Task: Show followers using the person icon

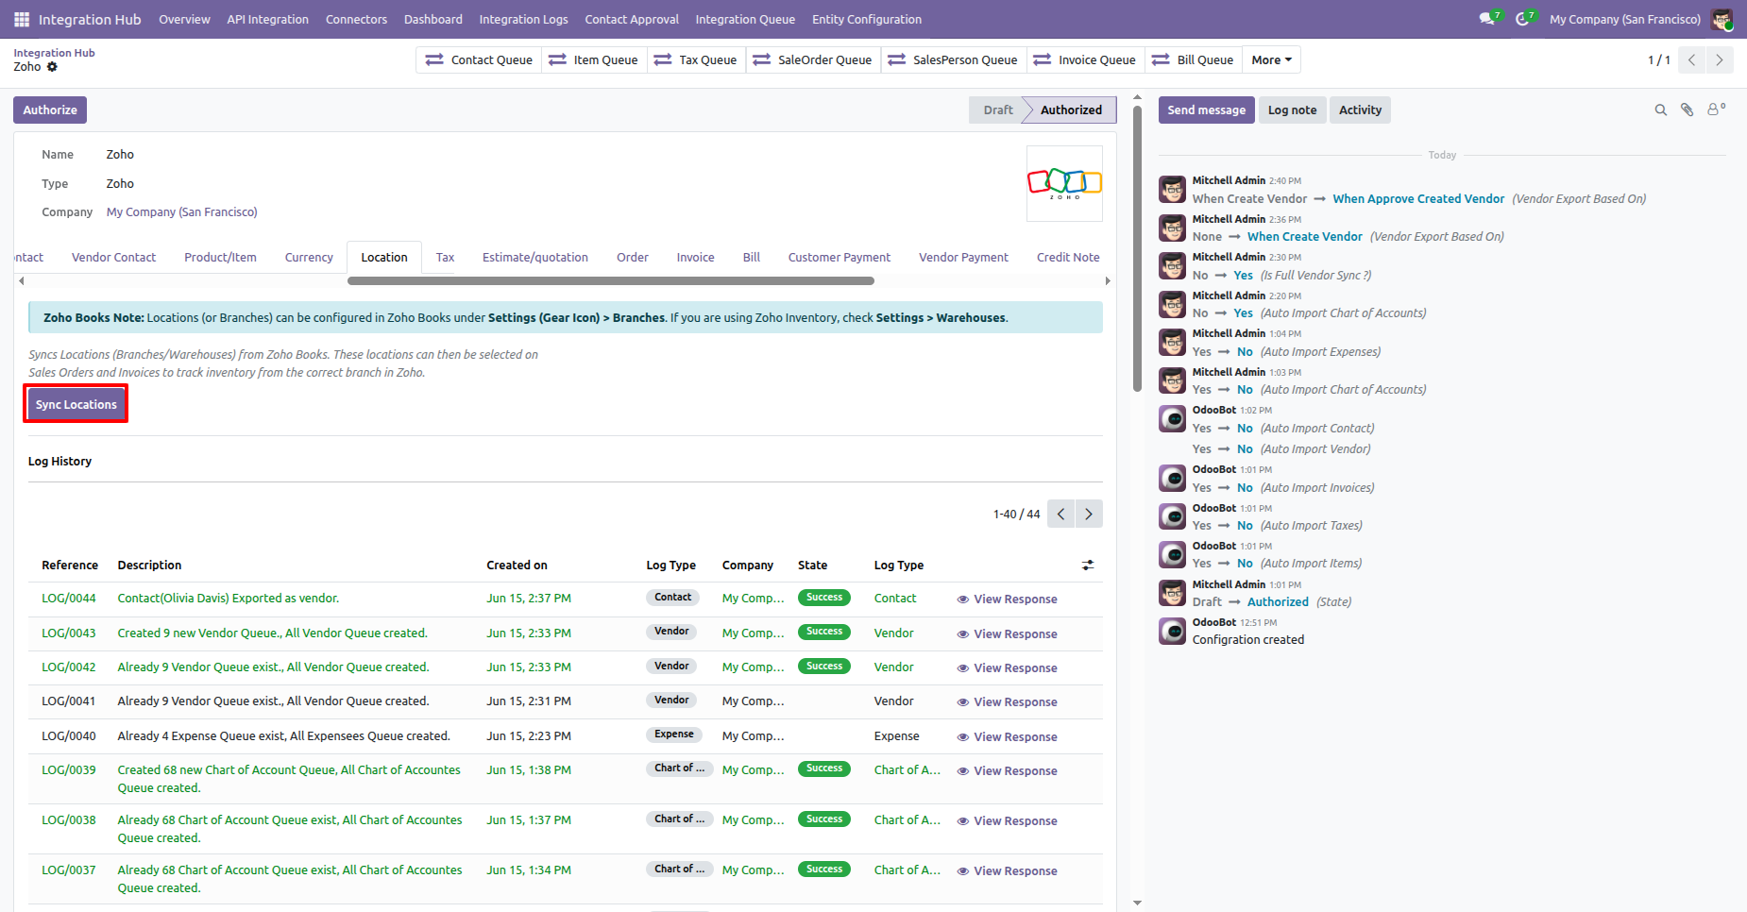Action: click(1716, 110)
